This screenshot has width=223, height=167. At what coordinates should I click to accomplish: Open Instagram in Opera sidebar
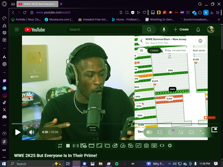click(4, 95)
